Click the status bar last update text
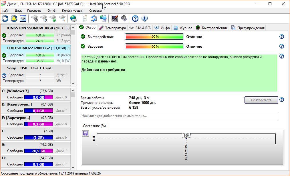Screen dimensions: 290x176 [51, 173]
